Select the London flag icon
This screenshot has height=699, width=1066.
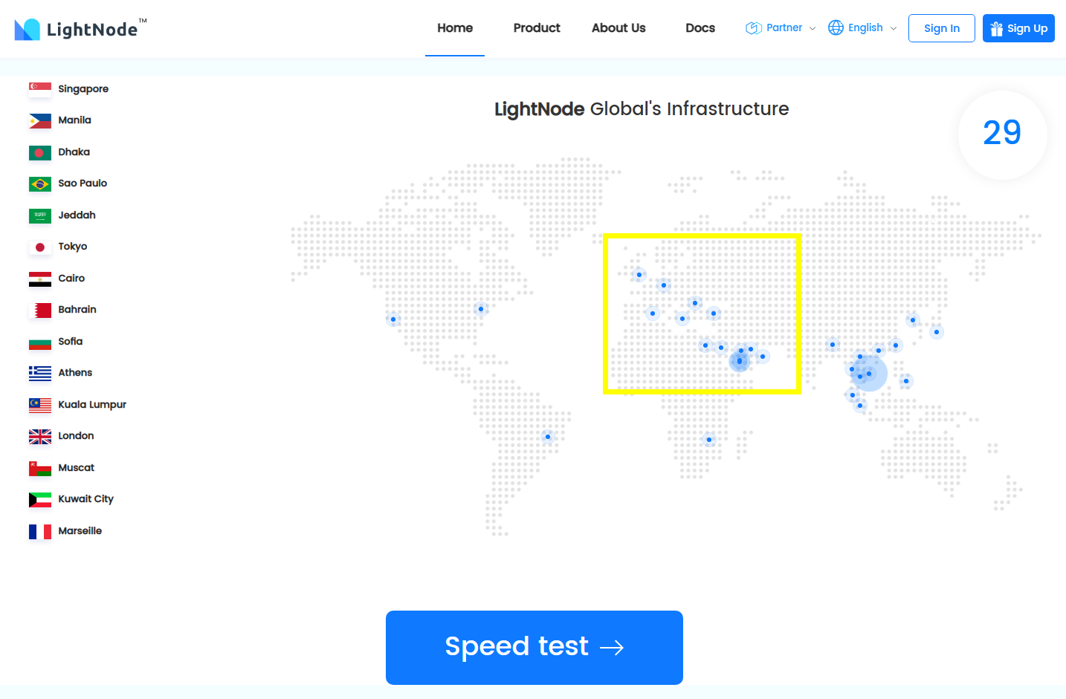click(x=39, y=436)
